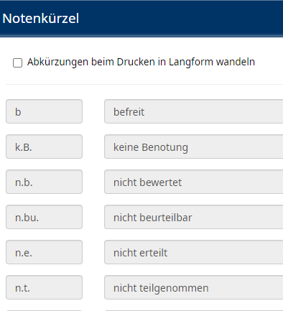
Task: Click the 'keine Benotung' text field
Action: (193, 147)
